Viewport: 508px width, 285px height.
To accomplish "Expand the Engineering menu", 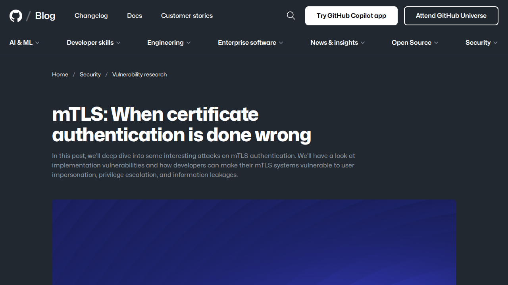I will (x=169, y=42).
